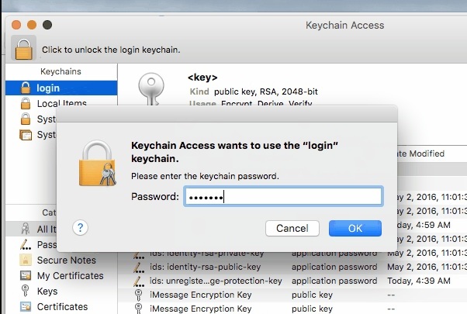Image resolution: width=467 pixels, height=314 pixels.
Task: Click the Date Modified column header
Action: [420, 154]
